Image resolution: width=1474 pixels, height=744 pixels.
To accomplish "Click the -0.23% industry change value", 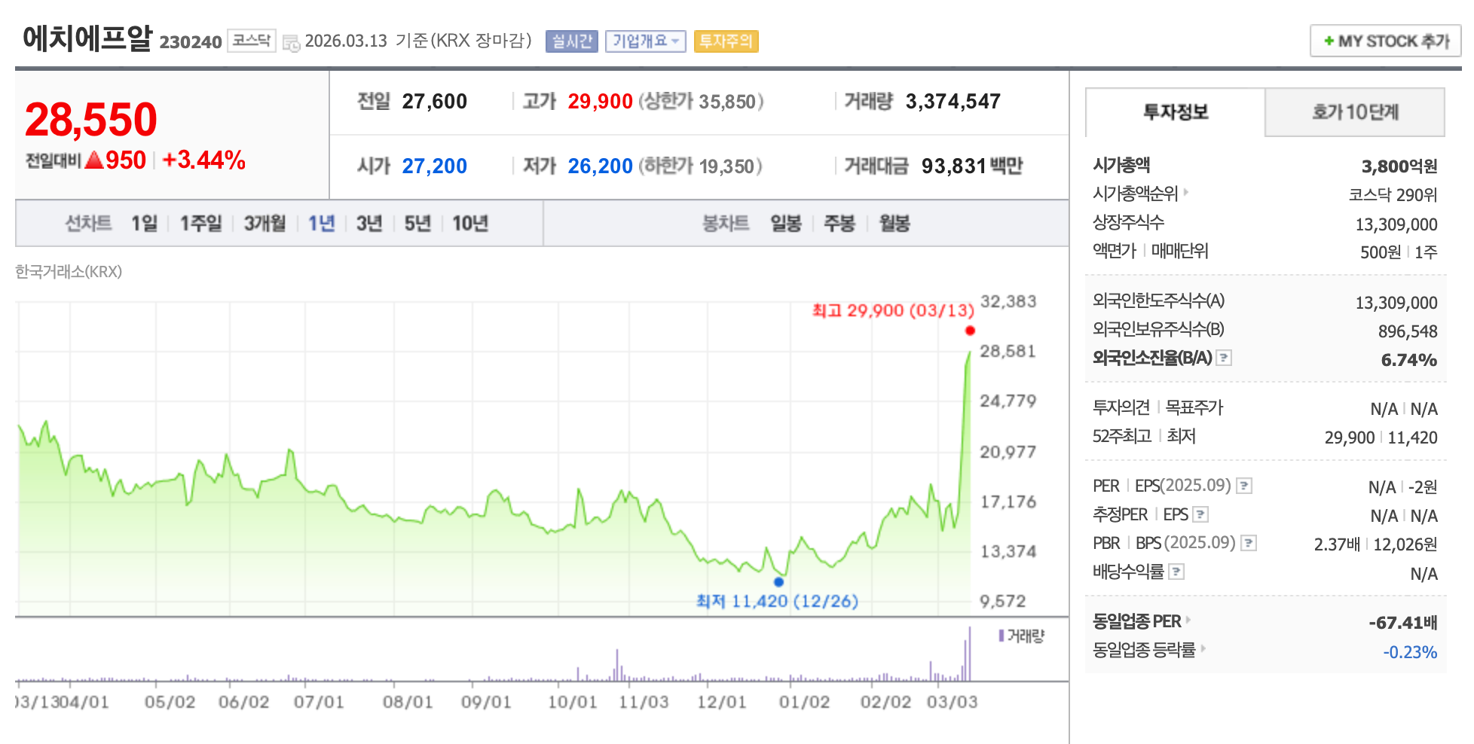I will pyautogui.click(x=1410, y=652).
